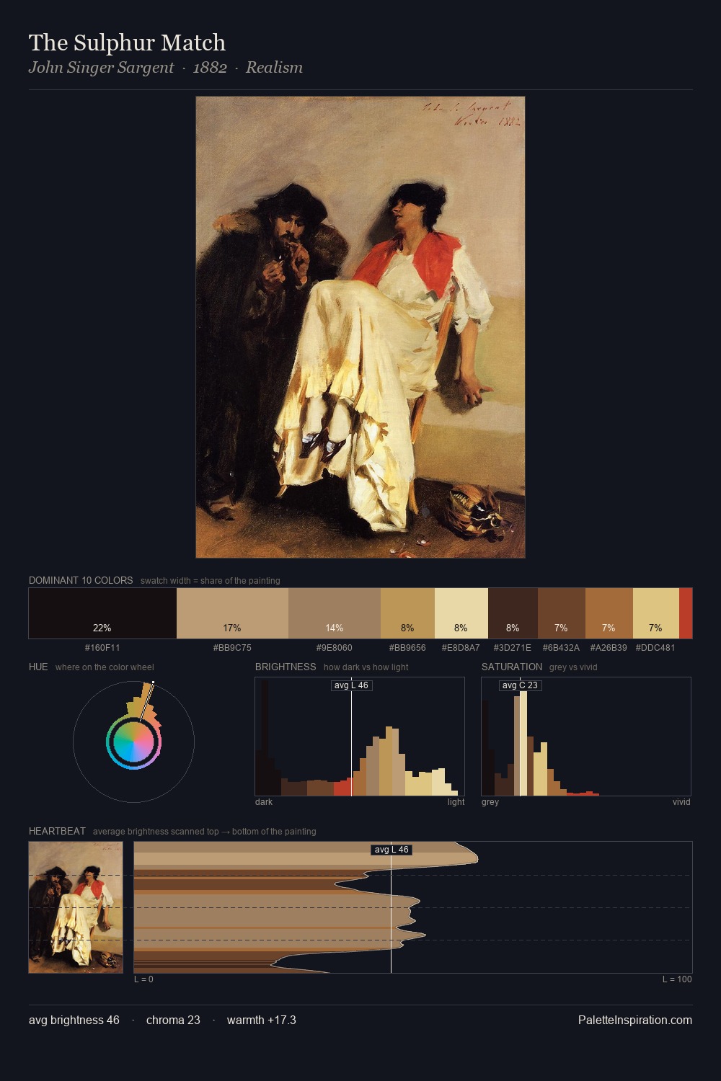721x1081 pixels.
Task: Click hex code label '#9E8060'
Action: point(335,648)
